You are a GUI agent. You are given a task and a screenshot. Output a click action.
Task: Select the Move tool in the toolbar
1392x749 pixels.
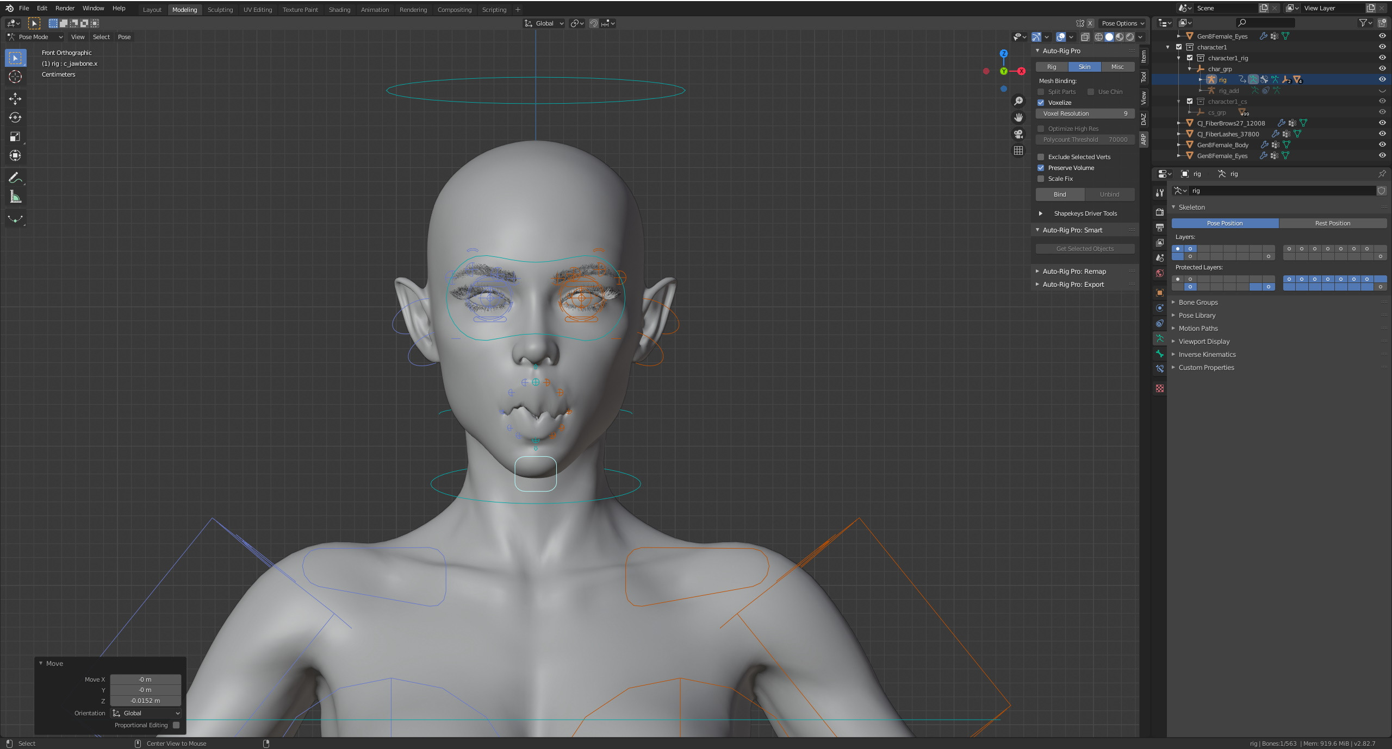point(15,99)
